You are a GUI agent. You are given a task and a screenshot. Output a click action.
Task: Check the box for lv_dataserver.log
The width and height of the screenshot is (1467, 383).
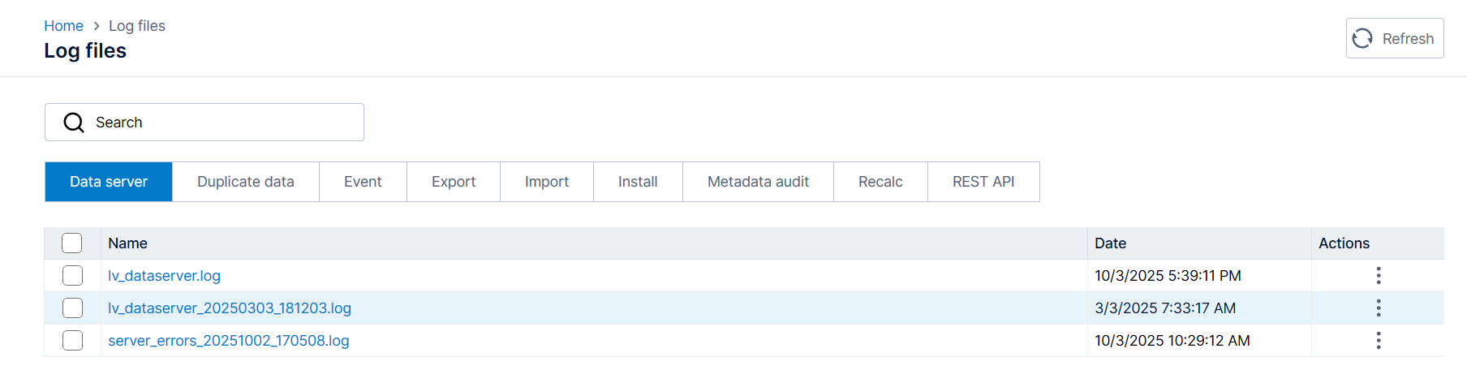(72, 276)
